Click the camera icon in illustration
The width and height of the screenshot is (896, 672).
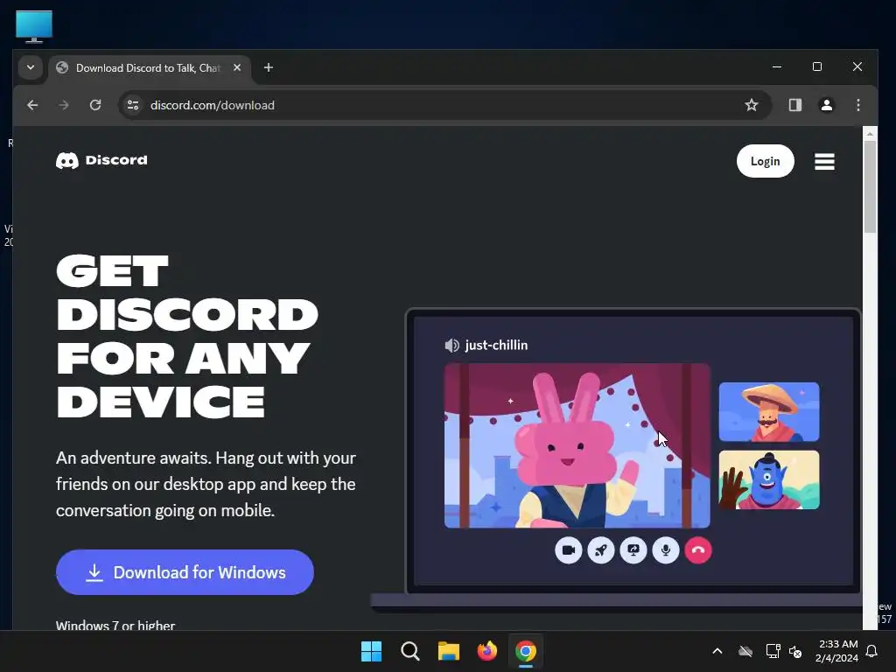point(568,550)
